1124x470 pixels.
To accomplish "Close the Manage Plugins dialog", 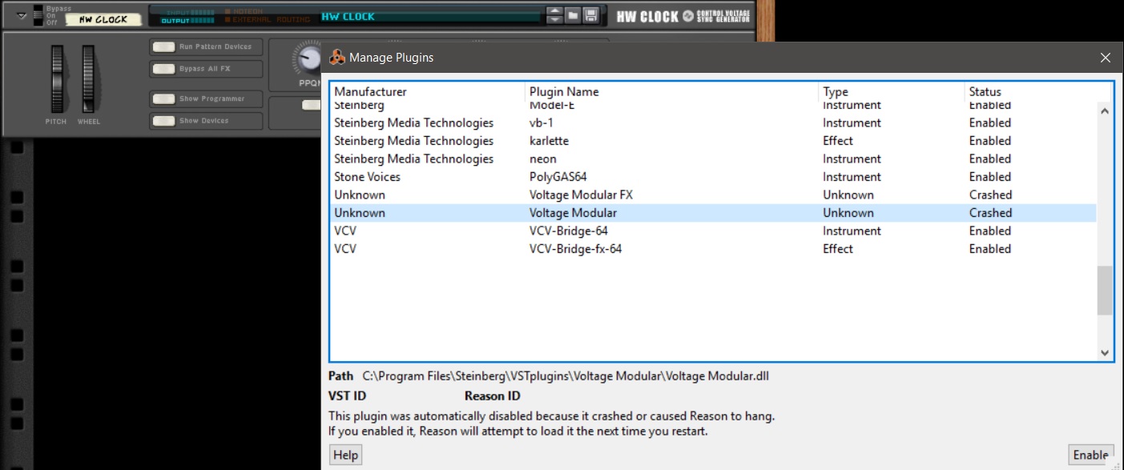I will click(1106, 58).
